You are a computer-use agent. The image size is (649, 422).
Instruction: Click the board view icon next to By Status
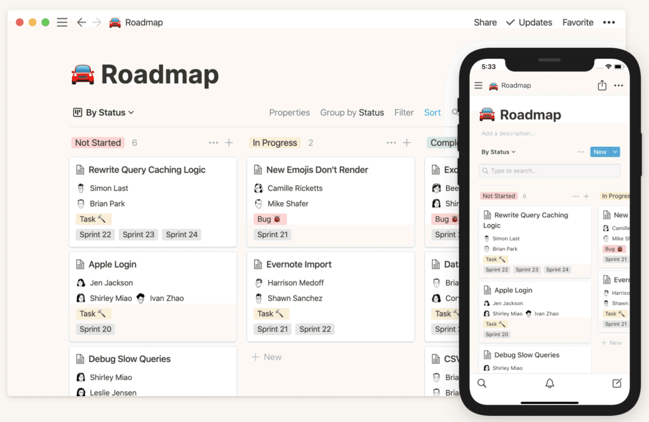point(77,112)
